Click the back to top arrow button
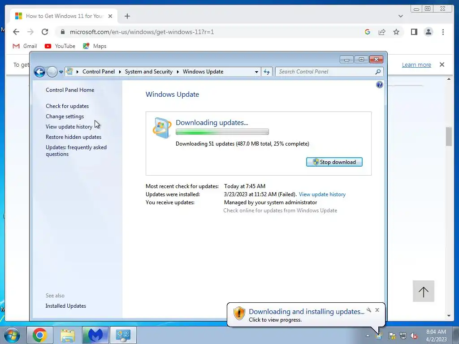This screenshot has width=459, height=344. [x=423, y=291]
